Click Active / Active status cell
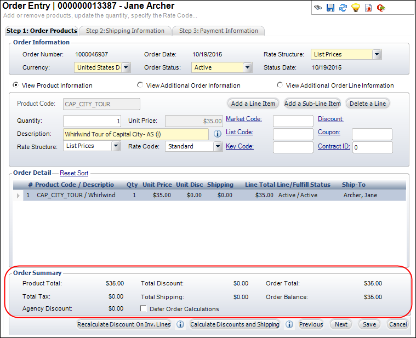This screenshot has height=338, width=416. tap(298, 195)
